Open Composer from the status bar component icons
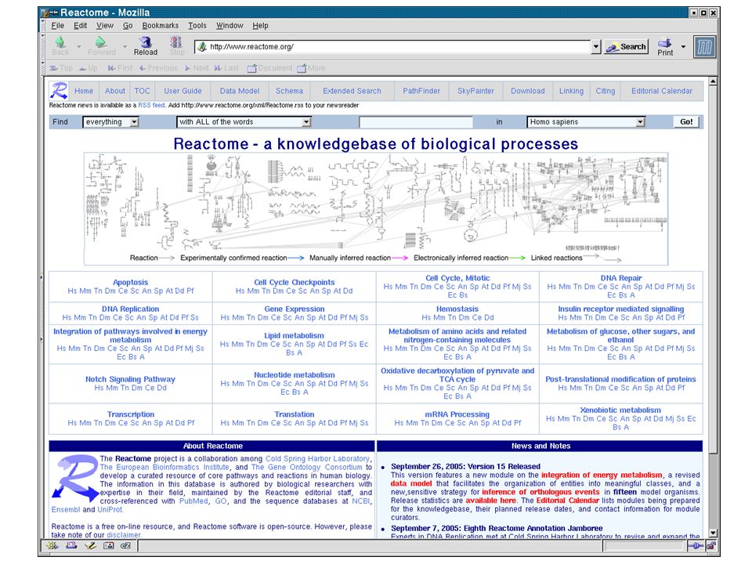 click(89, 545)
